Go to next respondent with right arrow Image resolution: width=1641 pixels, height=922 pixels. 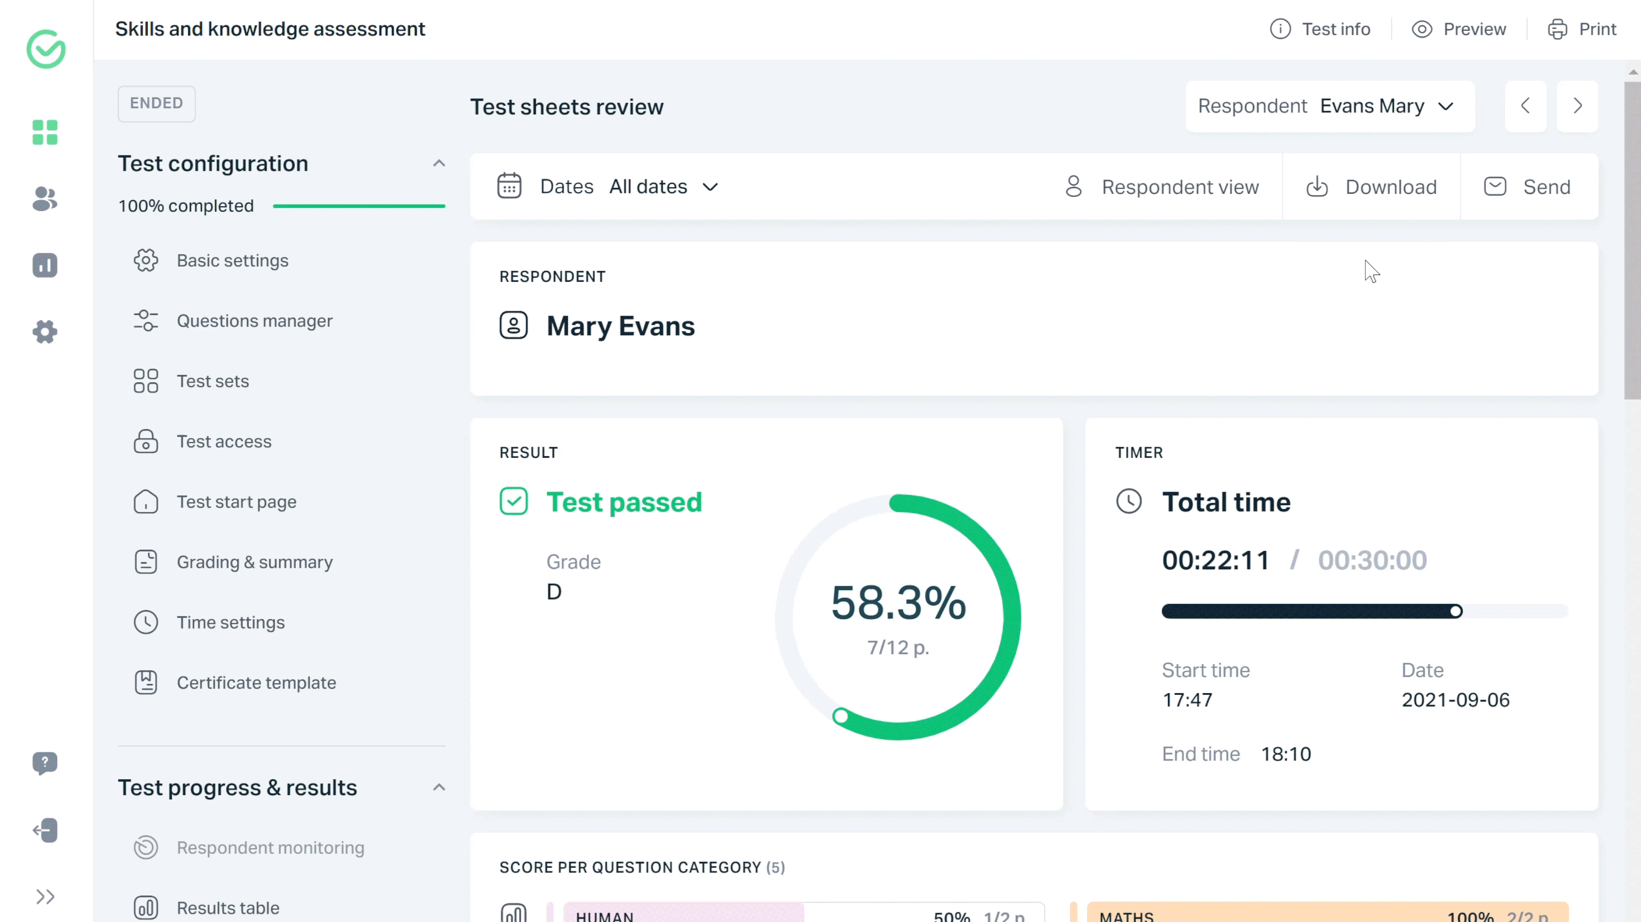coord(1576,106)
